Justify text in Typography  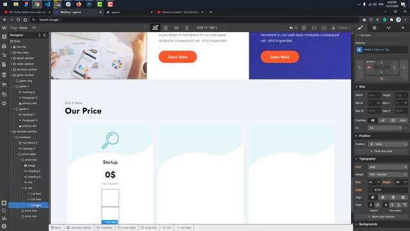tap(403, 198)
